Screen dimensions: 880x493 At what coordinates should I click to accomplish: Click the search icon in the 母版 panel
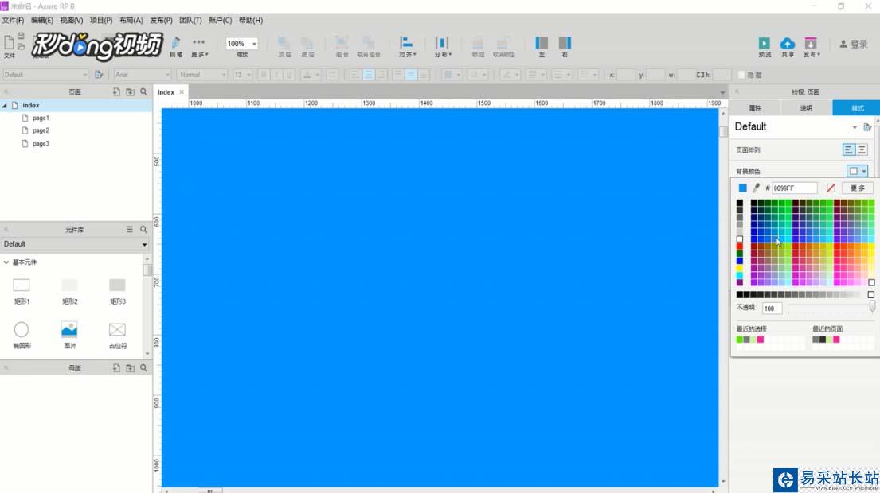point(143,368)
